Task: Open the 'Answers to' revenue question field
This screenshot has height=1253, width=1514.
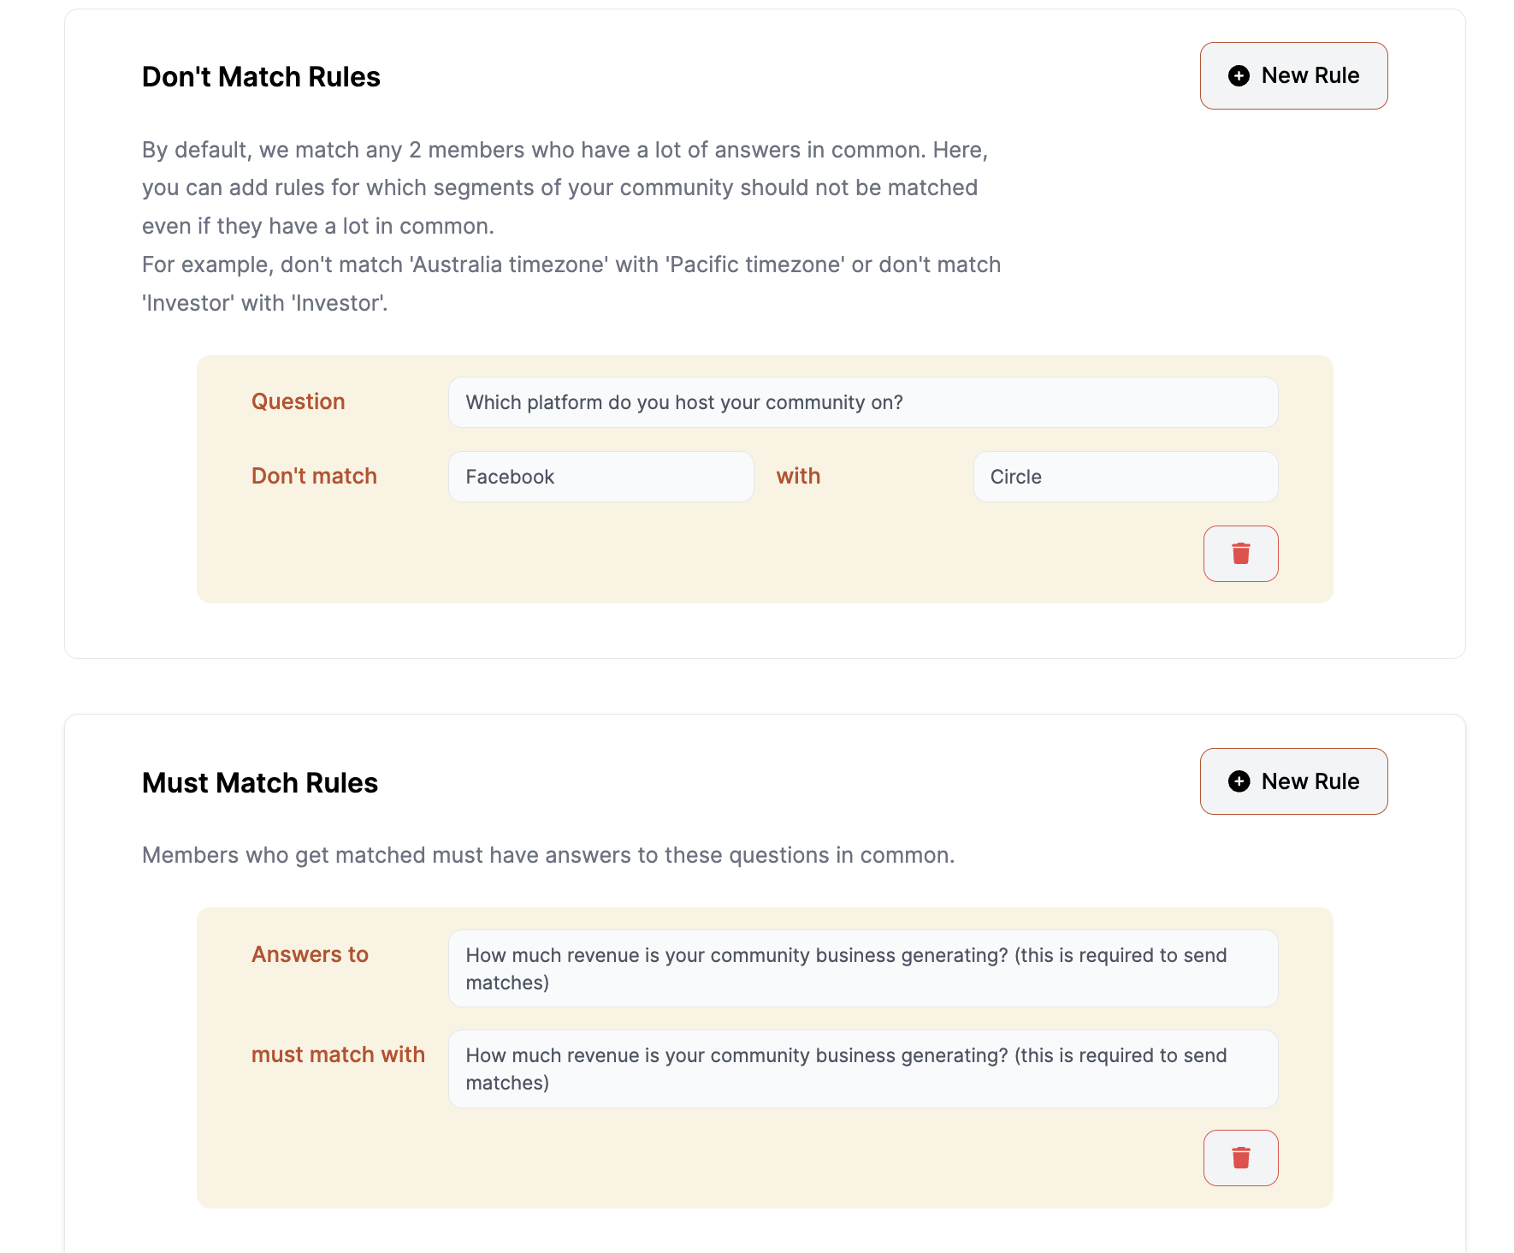Action: [x=863, y=969]
